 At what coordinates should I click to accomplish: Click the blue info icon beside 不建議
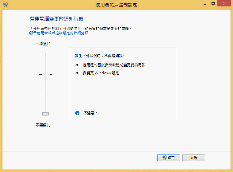(77, 113)
